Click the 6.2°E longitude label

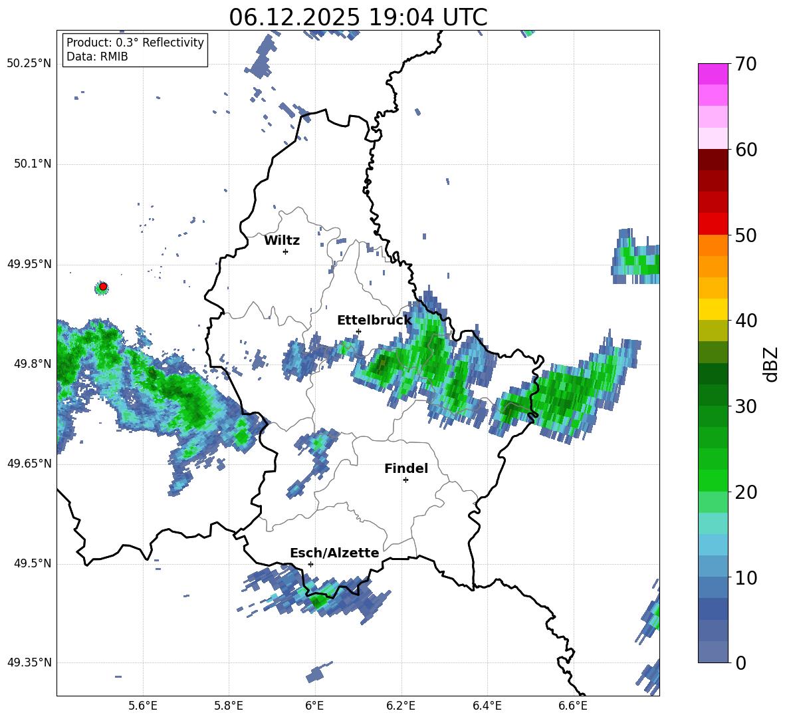[x=401, y=706]
